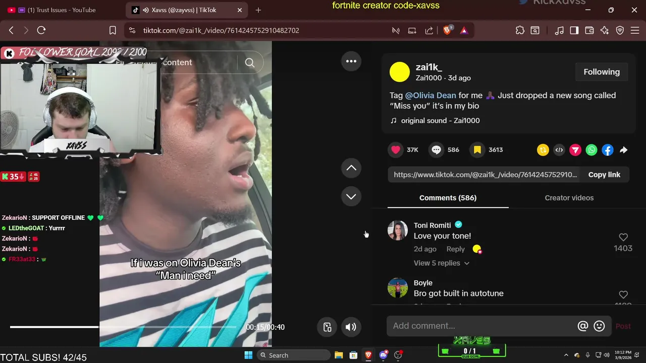646x363 pixels.
Task: Save video with yellow bookmark icon
Action: click(477, 150)
